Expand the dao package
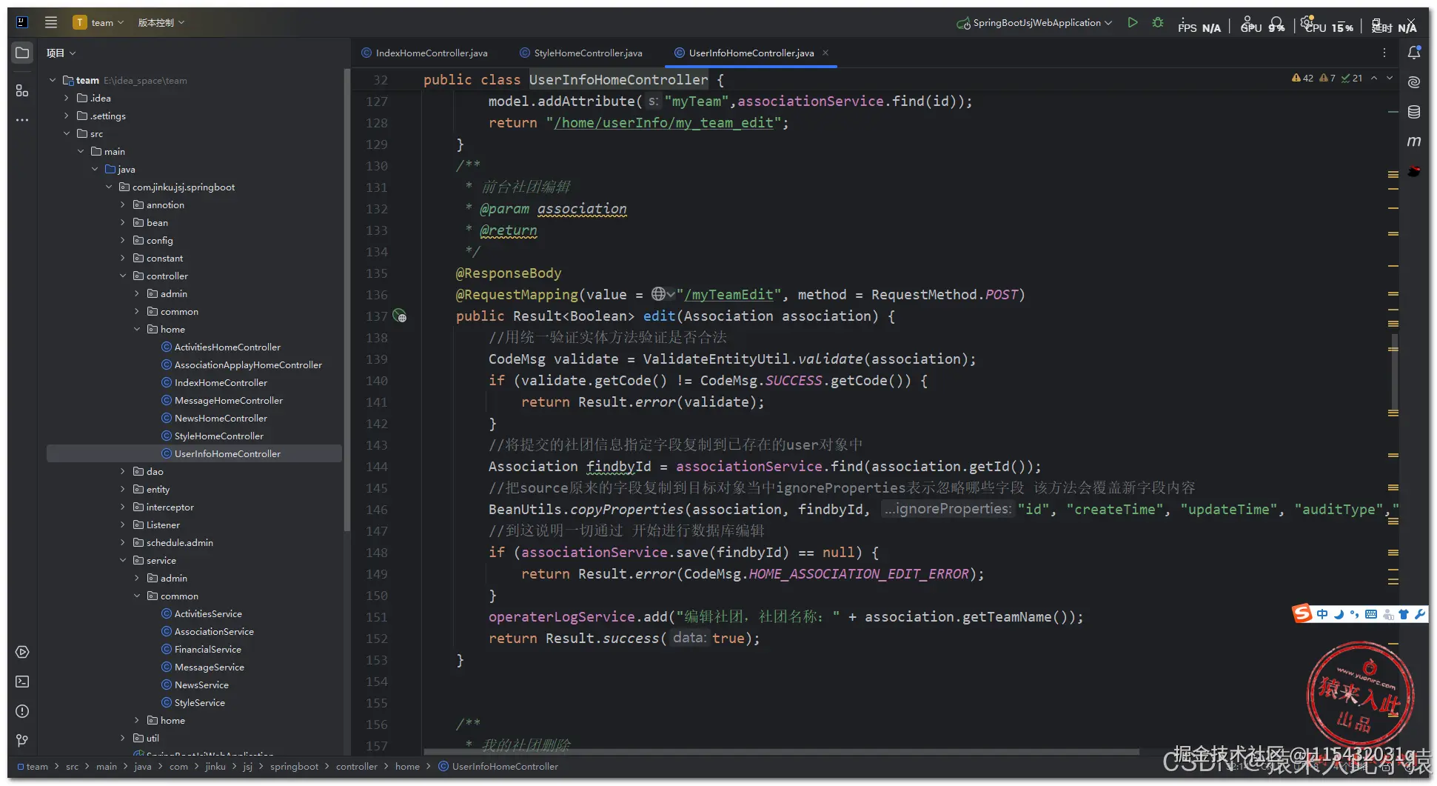This screenshot has height=786, width=1437. point(123,471)
